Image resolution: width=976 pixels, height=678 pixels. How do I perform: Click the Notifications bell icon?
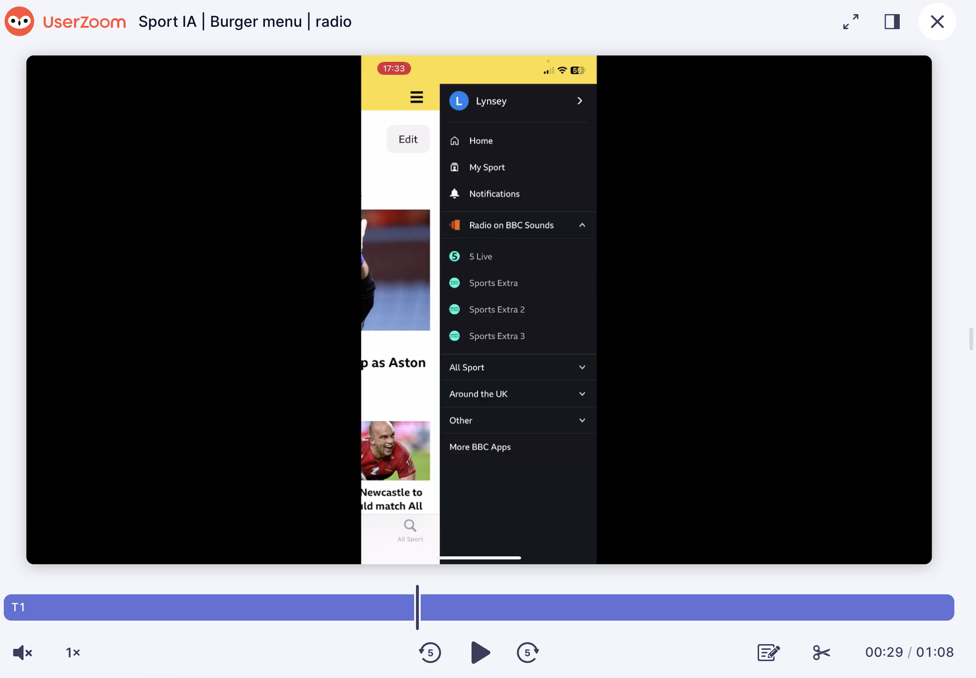click(455, 194)
